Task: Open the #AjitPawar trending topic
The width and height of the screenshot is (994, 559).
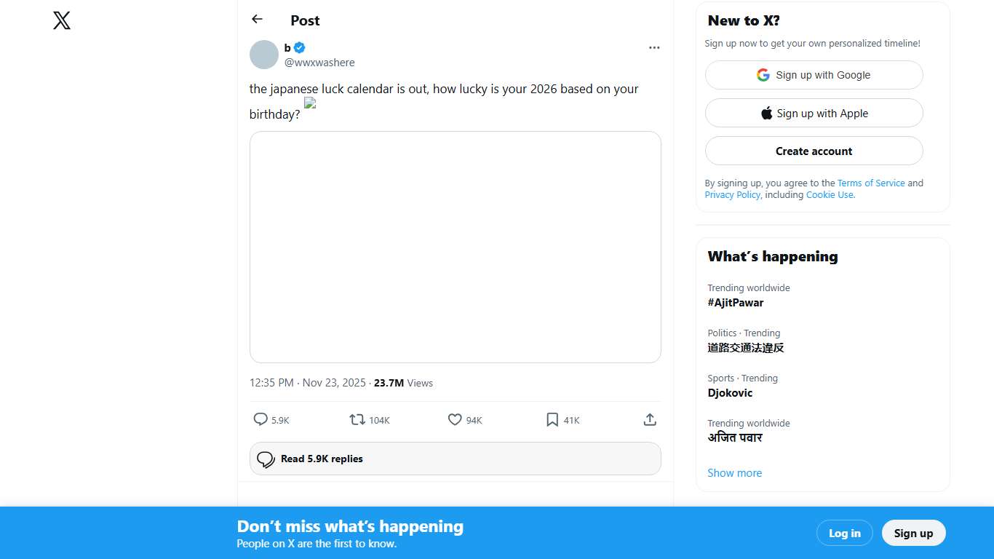Action: (736, 303)
